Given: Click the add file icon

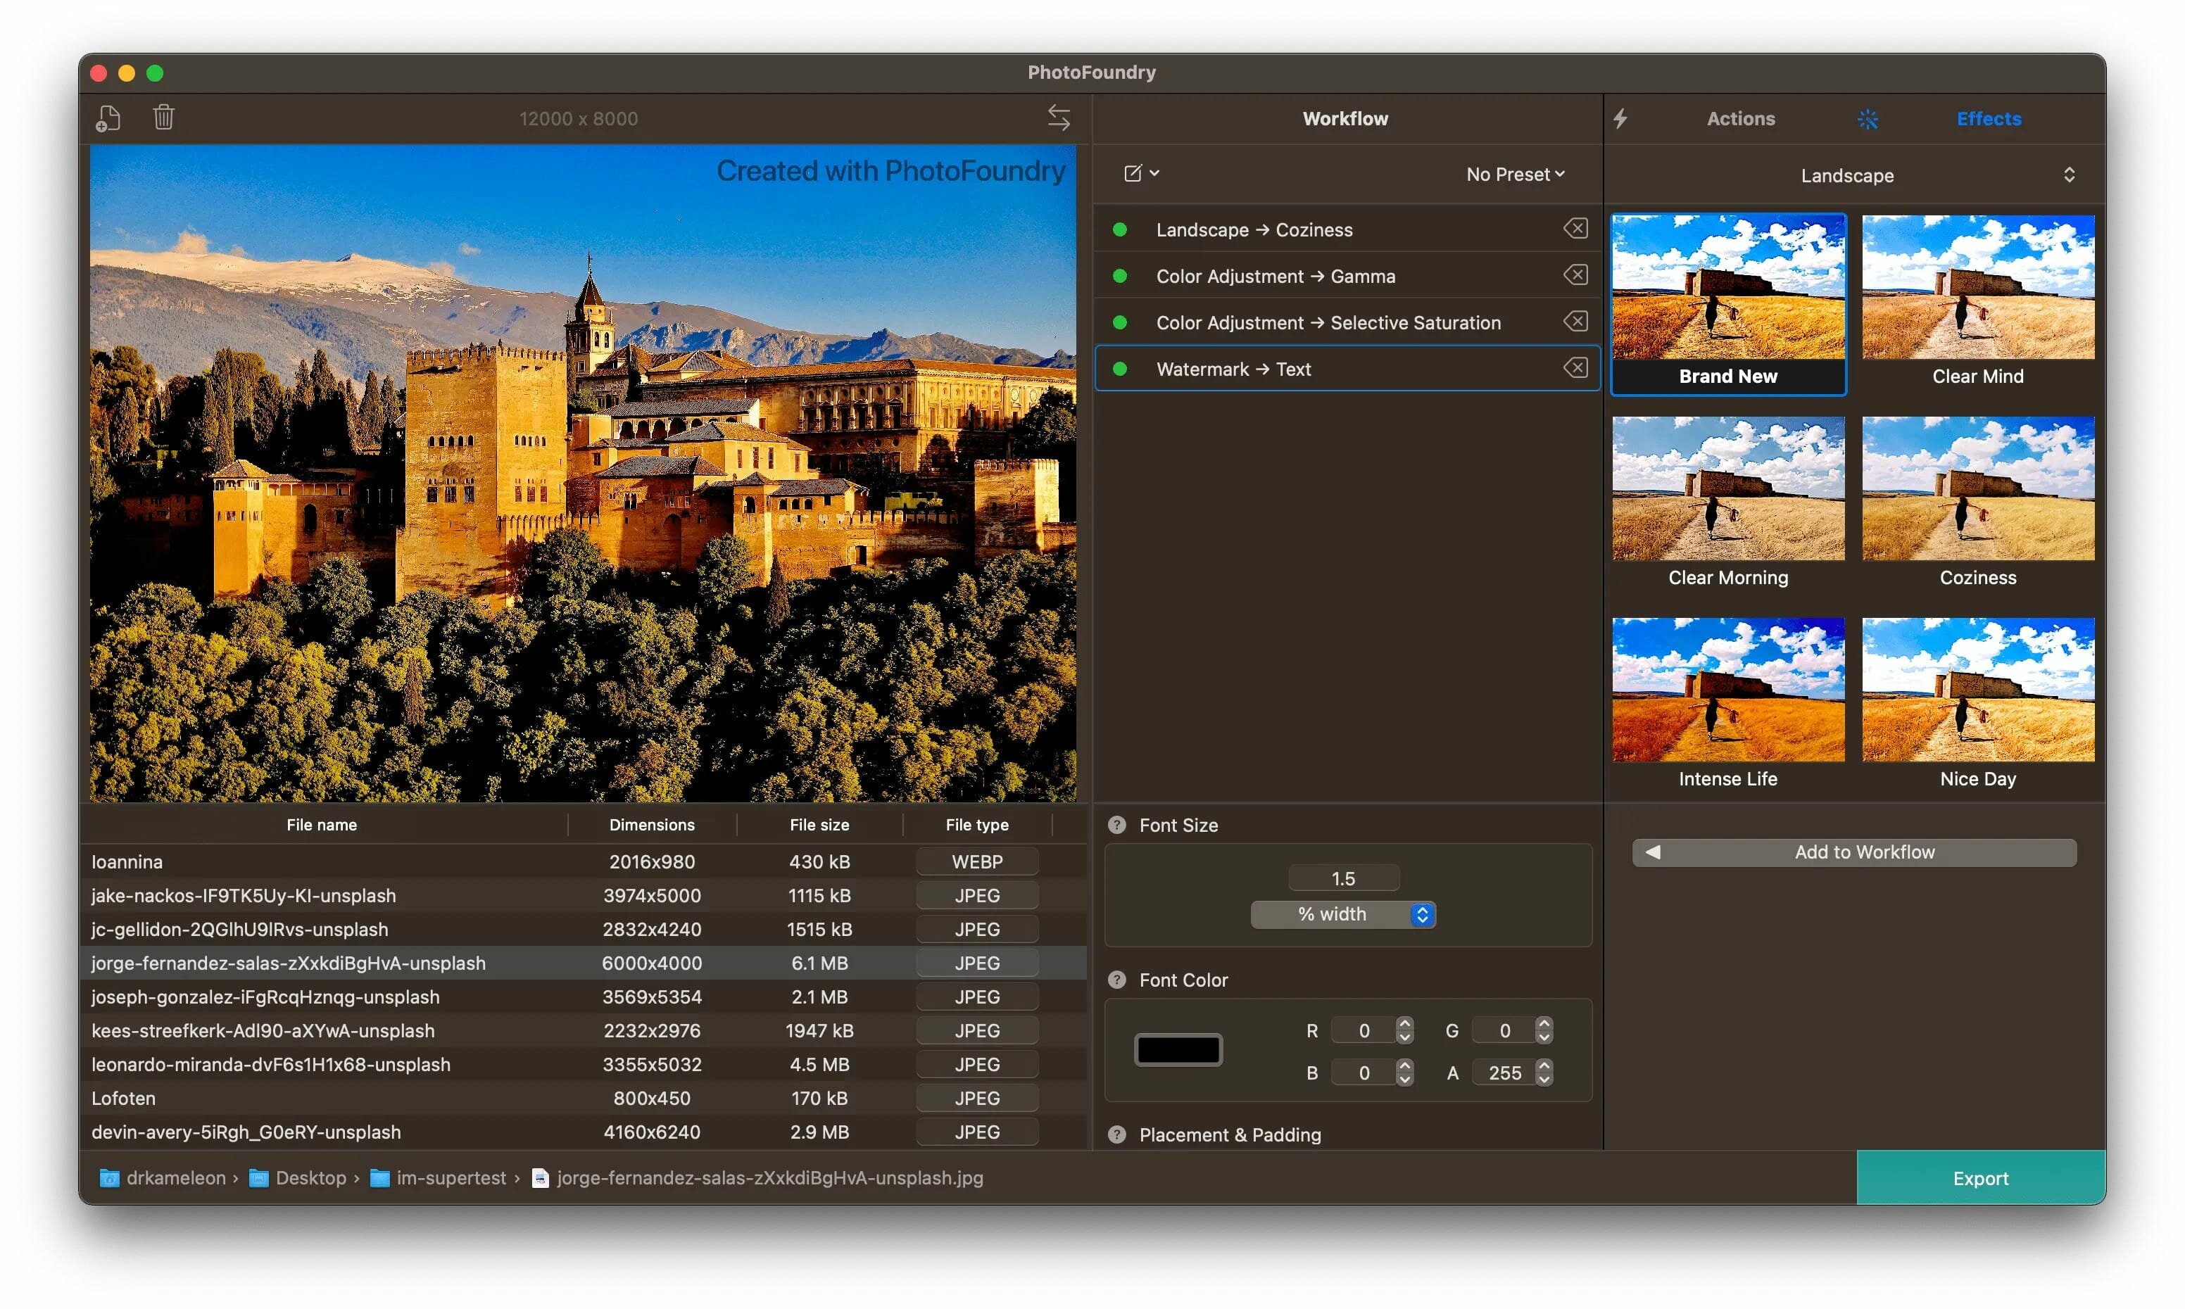Looking at the screenshot, I should point(108,118).
